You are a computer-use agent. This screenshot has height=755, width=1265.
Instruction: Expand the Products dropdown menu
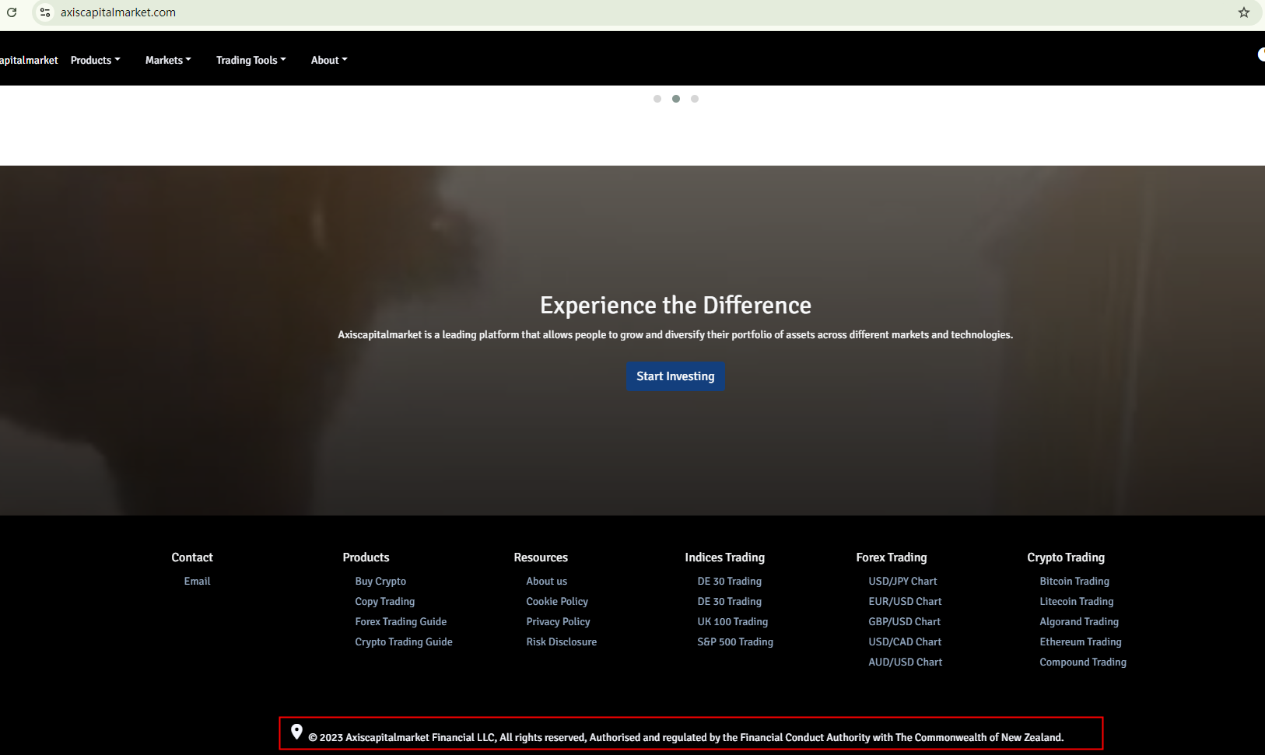coord(95,60)
